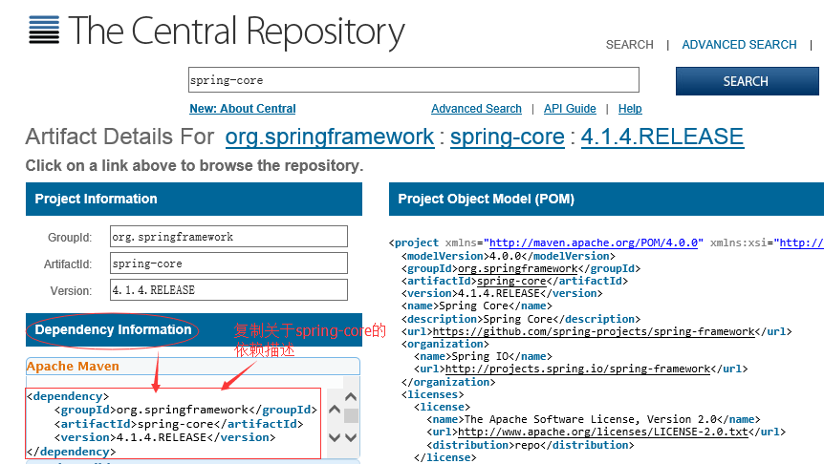Open the projects.spring.io/spring-framework URL link

tap(577, 369)
